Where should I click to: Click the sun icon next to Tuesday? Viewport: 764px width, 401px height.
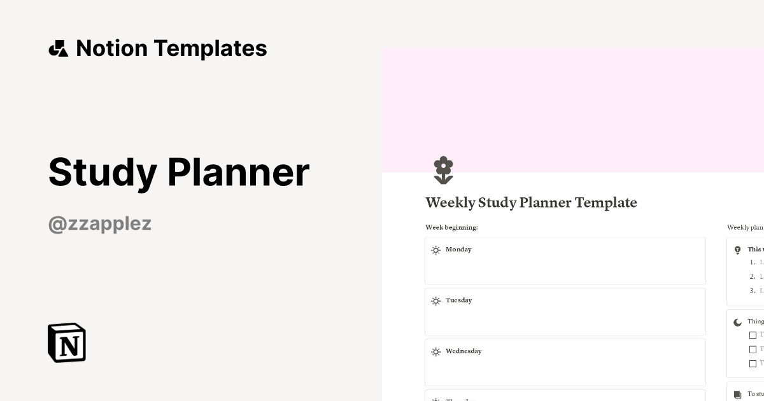click(436, 301)
